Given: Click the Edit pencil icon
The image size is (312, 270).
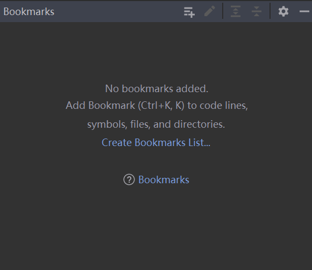Looking at the screenshot, I should pyautogui.click(x=210, y=11).
